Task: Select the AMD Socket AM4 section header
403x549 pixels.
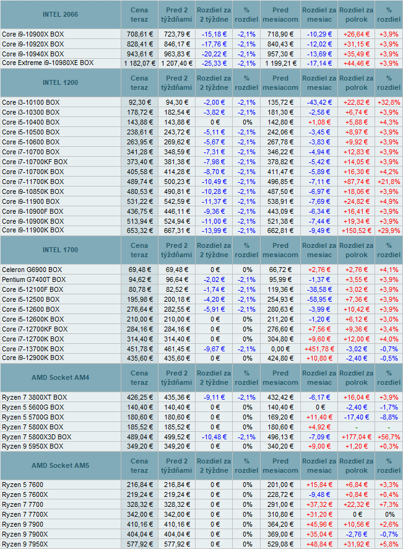Action: pos(60,377)
